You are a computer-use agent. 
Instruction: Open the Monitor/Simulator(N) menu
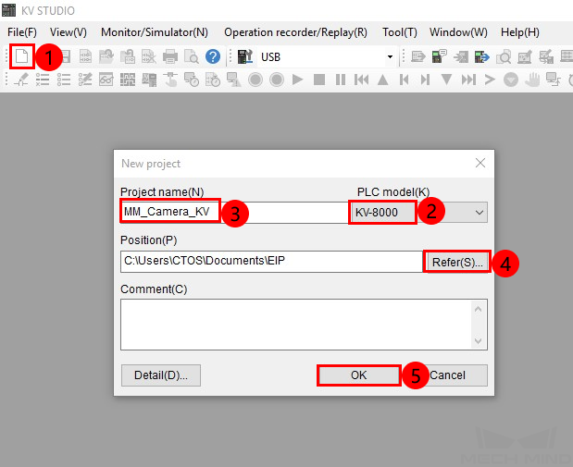pyautogui.click(x=155, y=32)
